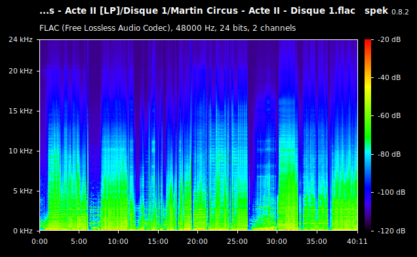Click the -80 dB legend label
Screen dimensions: 417x257
(389, 154)
